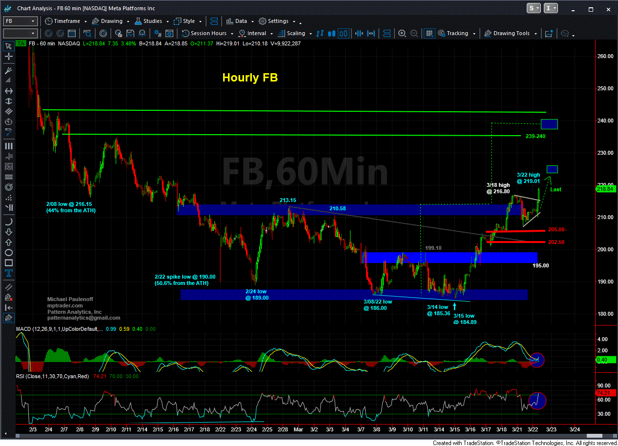The height and width of the screenshot is (446, 618).
Task: Toggle the hollow candlestick style button
Action: click(343, 33)
